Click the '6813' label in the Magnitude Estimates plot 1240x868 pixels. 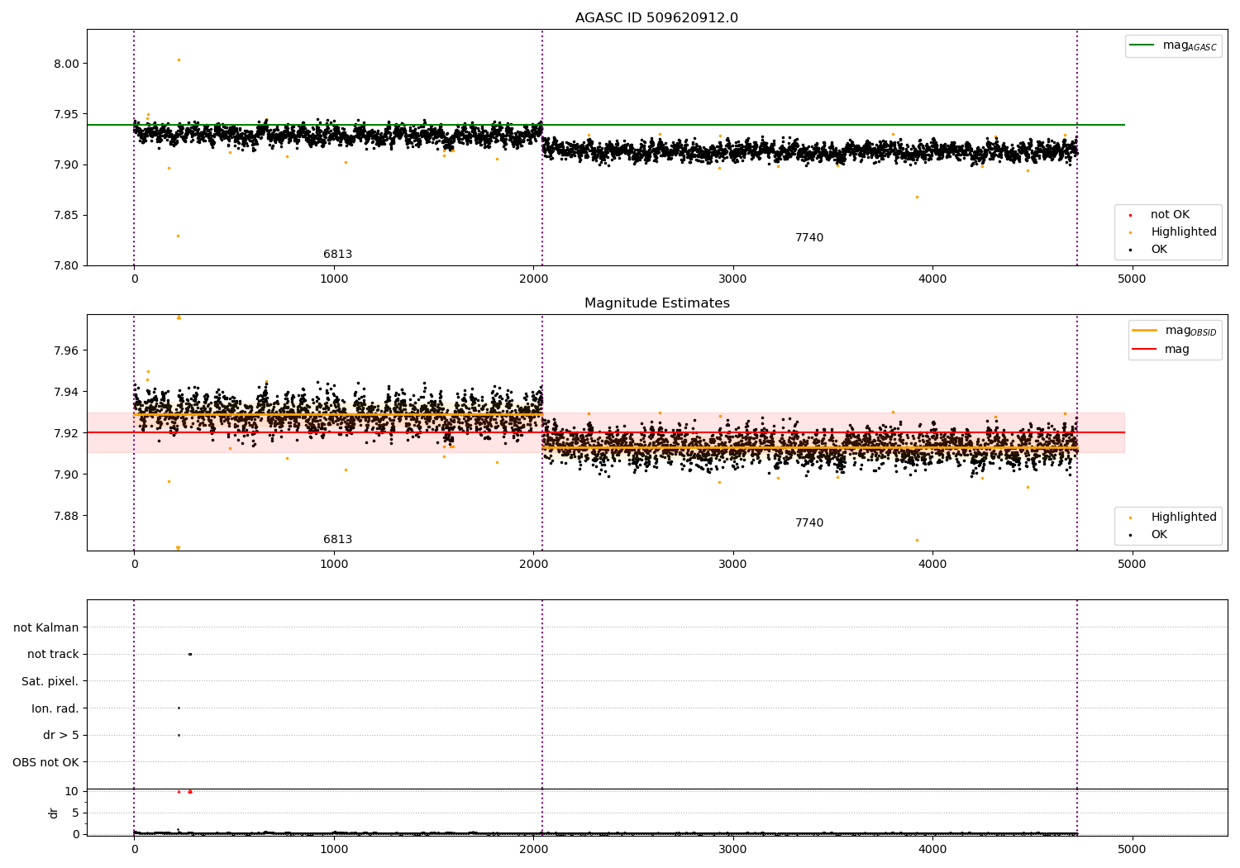click(337, 540)
